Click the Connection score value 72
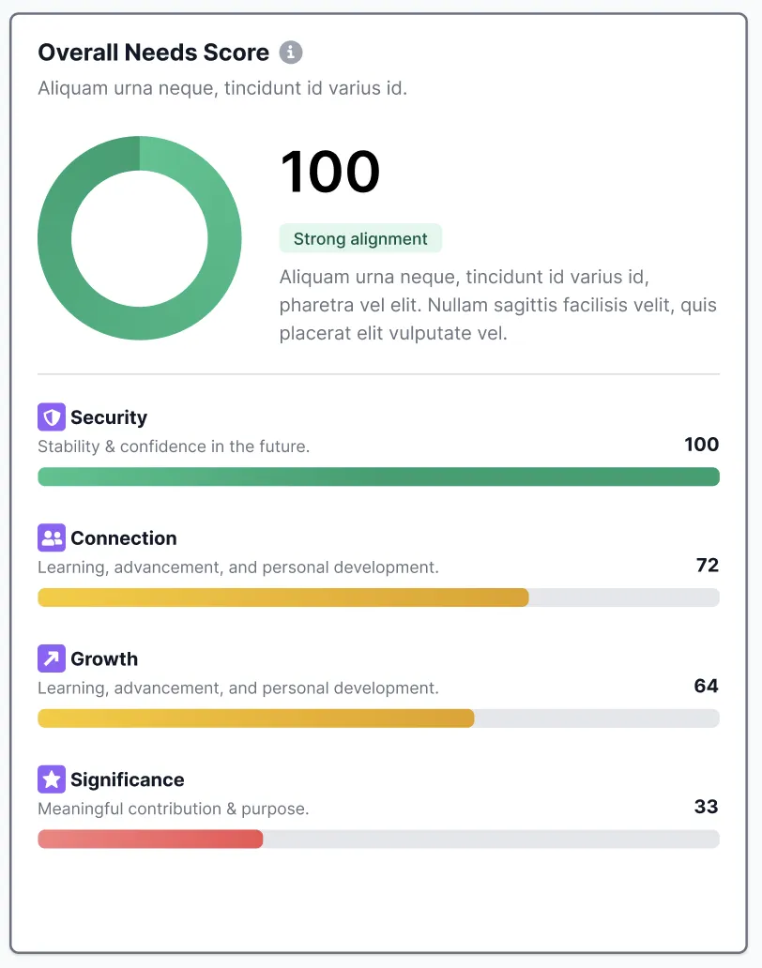The width and height of the screenshot is (762, 968). point(707,565)
